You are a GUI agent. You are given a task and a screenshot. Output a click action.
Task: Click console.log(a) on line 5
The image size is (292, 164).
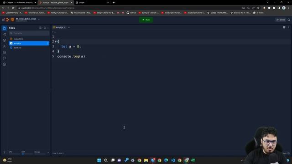[71, 56]
